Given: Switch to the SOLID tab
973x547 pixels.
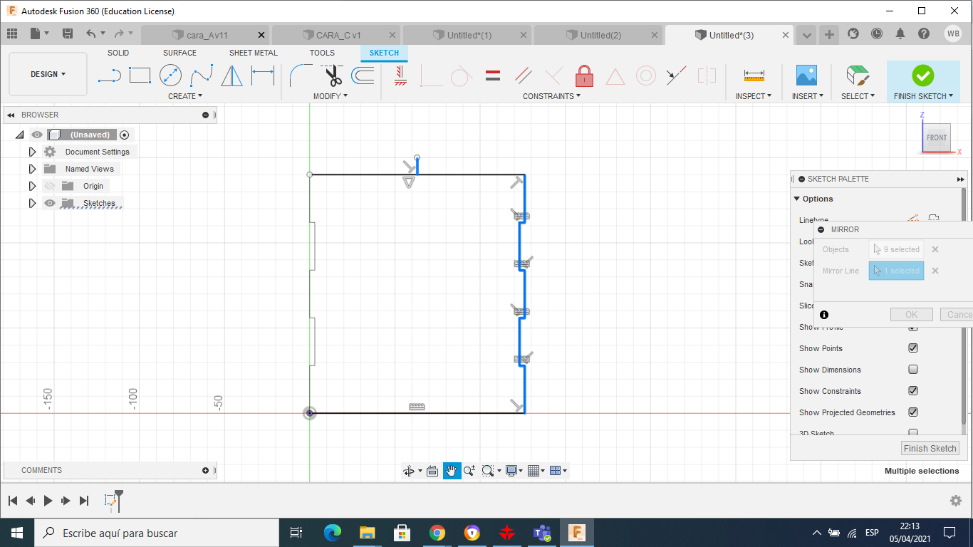Looking at the screenshot, I should click(x=118, y=53).
